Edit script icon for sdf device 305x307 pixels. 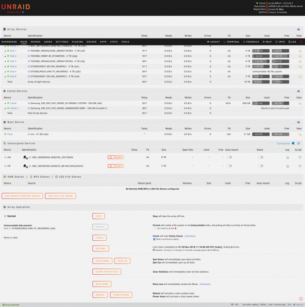300,166
